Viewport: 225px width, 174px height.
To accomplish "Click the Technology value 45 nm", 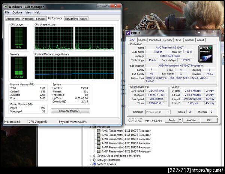I will click(x=152, y=60).
